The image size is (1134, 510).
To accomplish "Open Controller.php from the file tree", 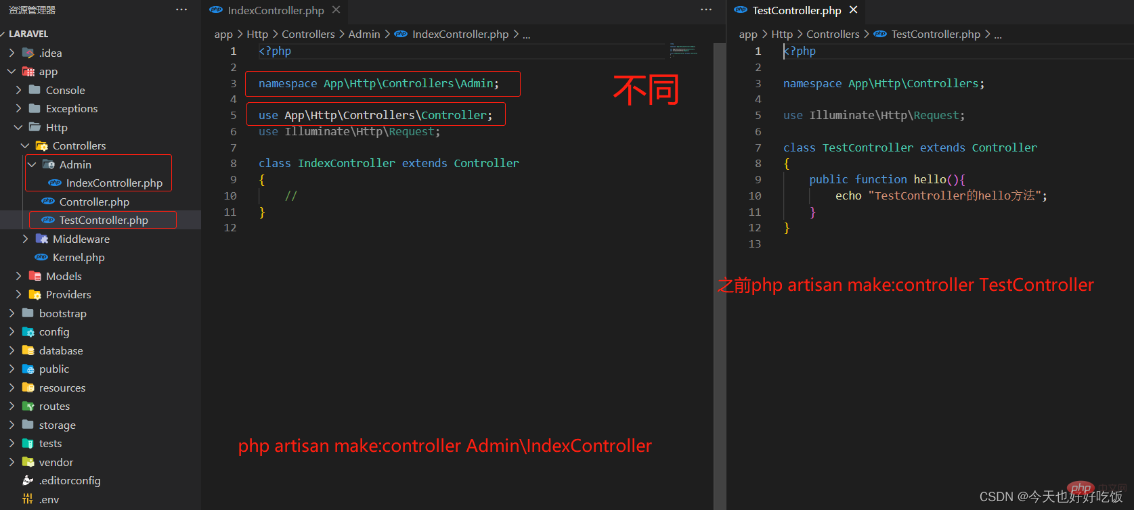I will (x=94, y=202).
